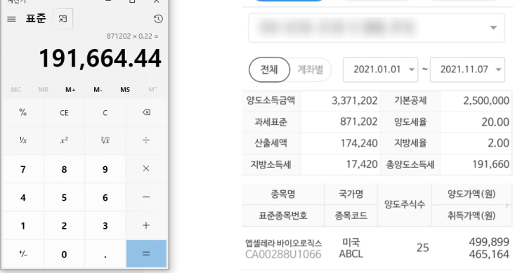The image size is (522, 273).
Task: Open end date 2021.11.07 dropdown
Action: [x=467, y=69]
